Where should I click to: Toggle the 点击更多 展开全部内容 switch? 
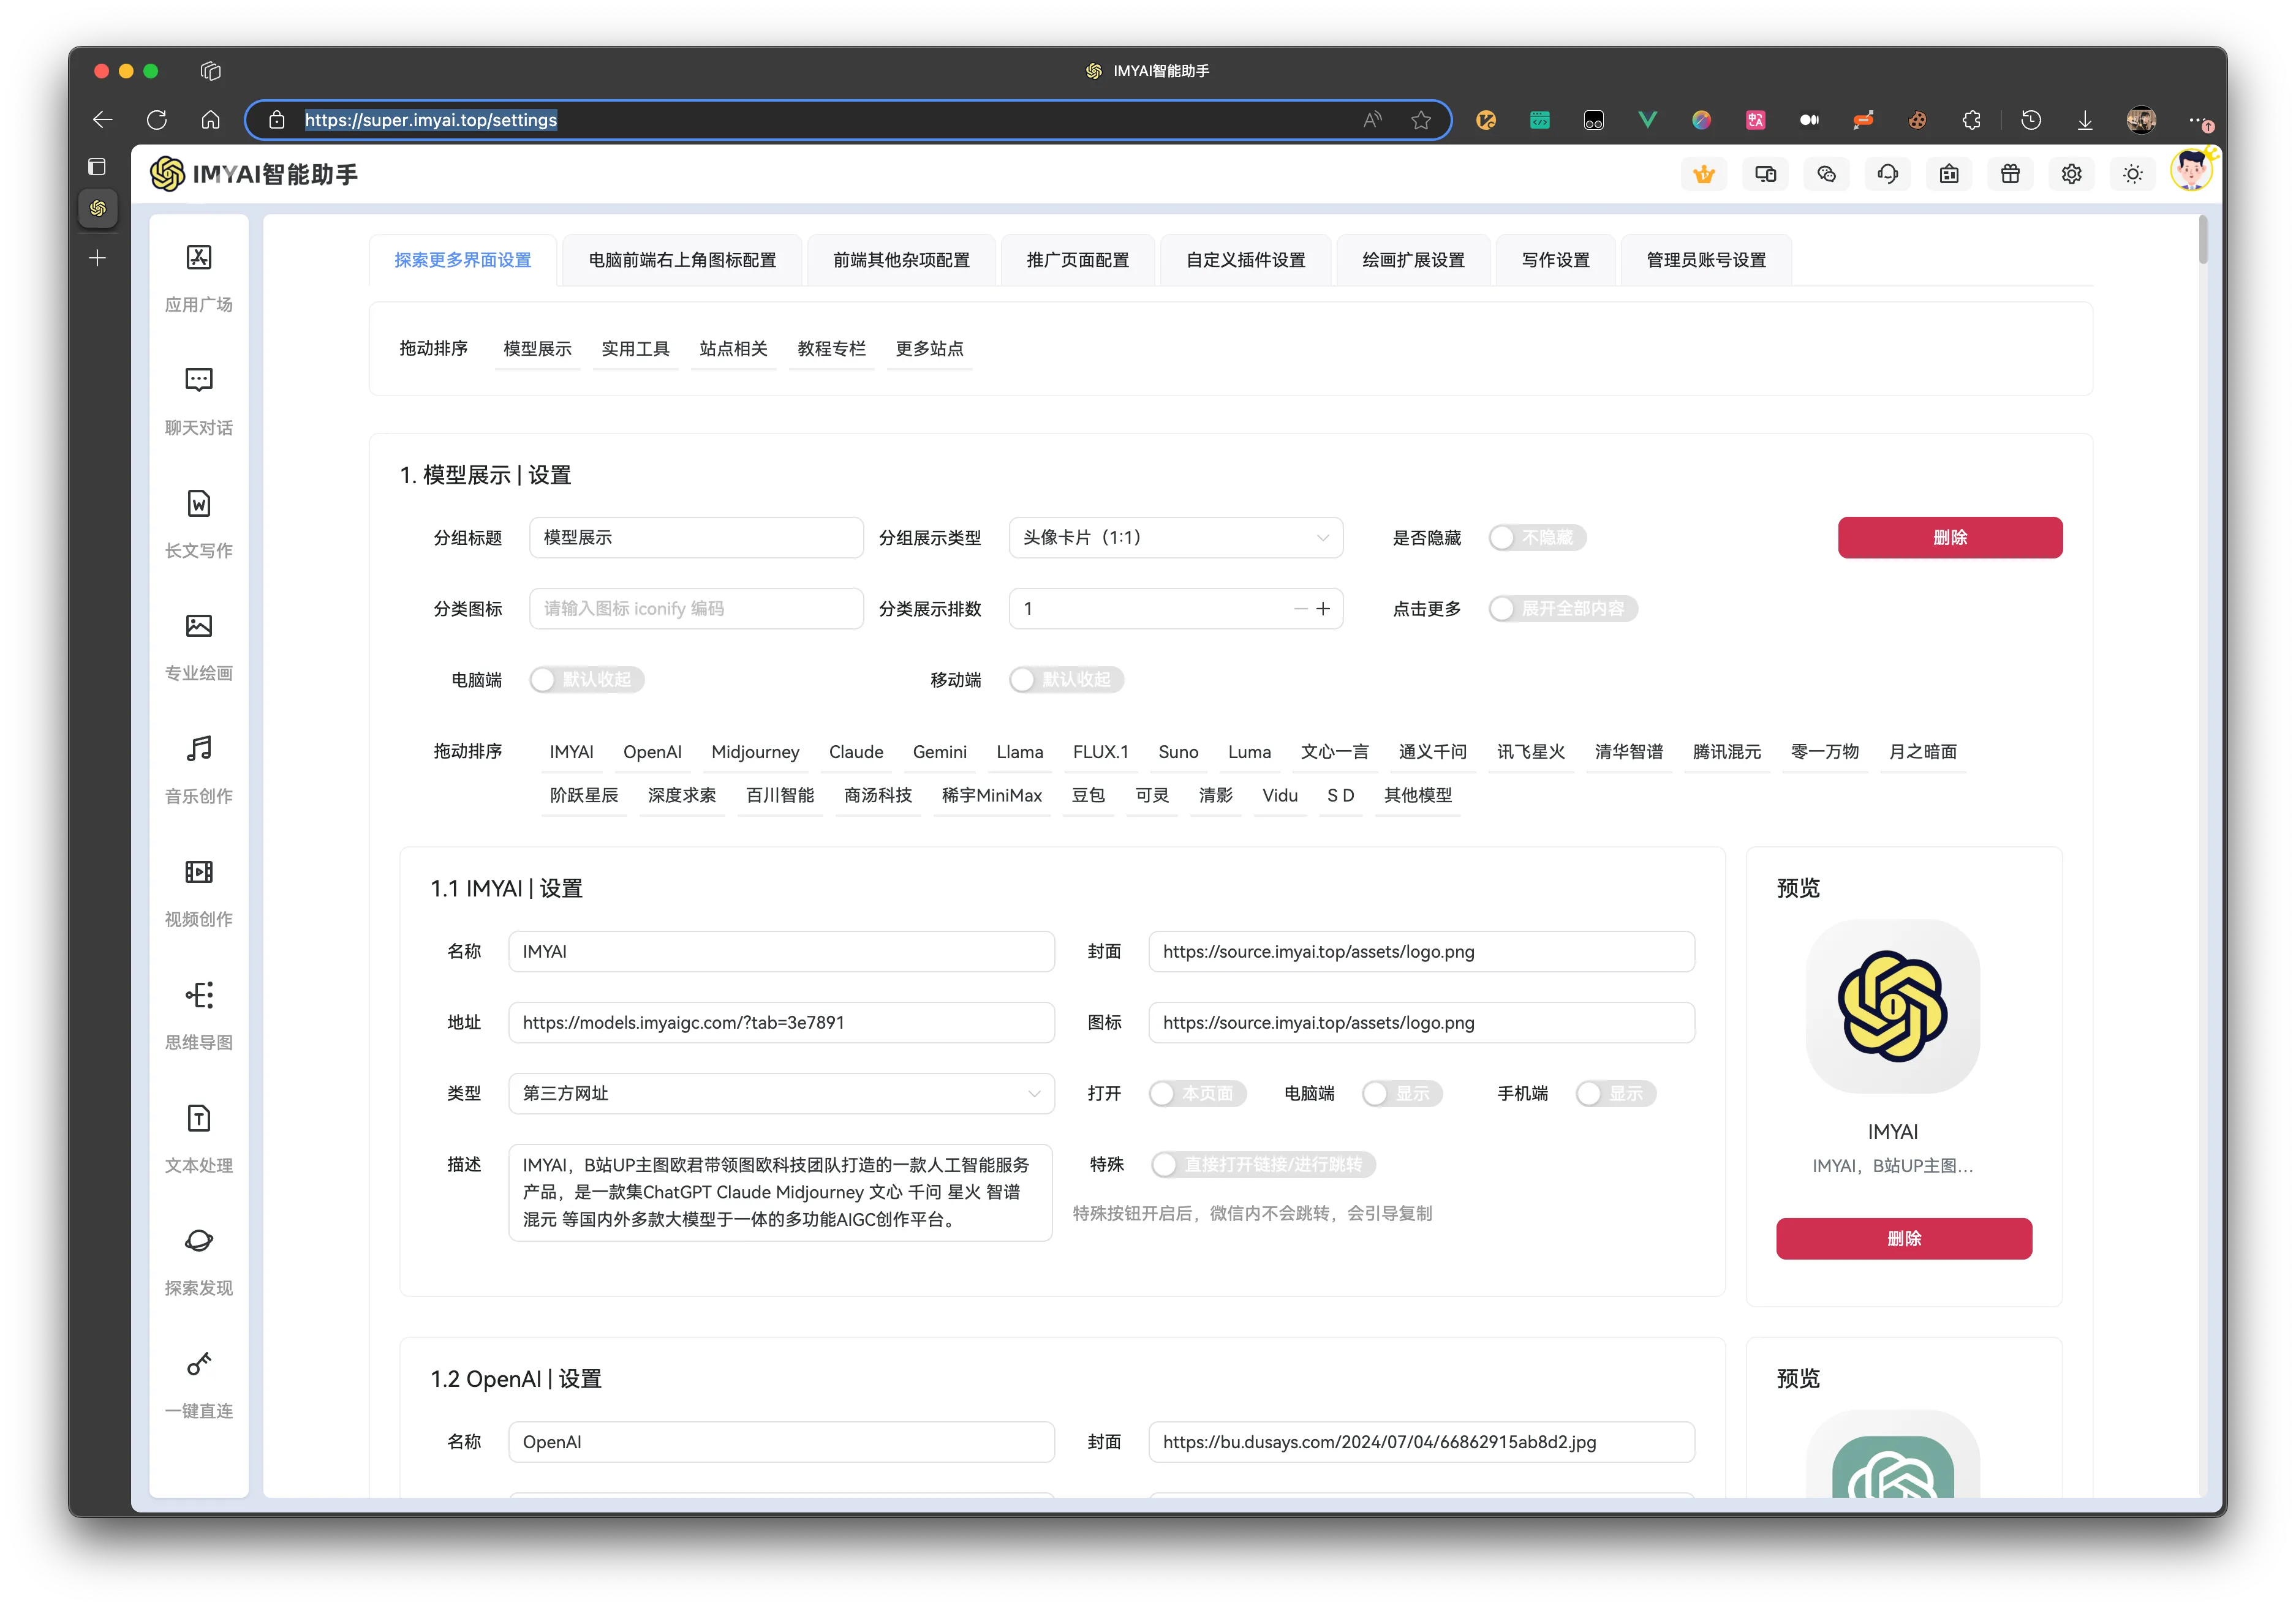[1562, 609]
